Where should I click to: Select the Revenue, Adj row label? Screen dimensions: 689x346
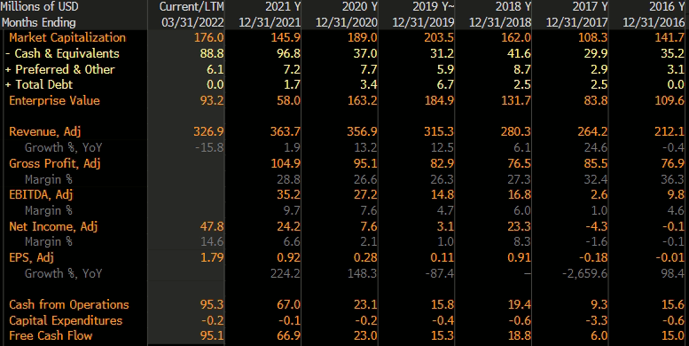pyautogui.click(x=45, y=131)
